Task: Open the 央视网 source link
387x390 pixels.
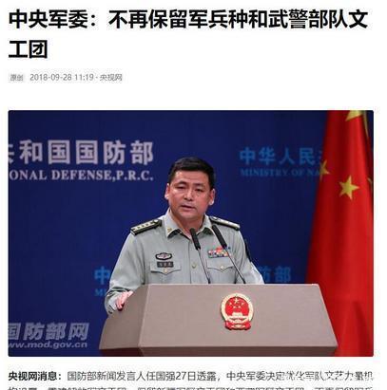Action: (111, 78)
